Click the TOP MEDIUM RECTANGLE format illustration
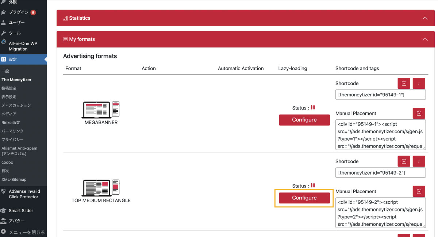438x237 pixels. point(101,187)
